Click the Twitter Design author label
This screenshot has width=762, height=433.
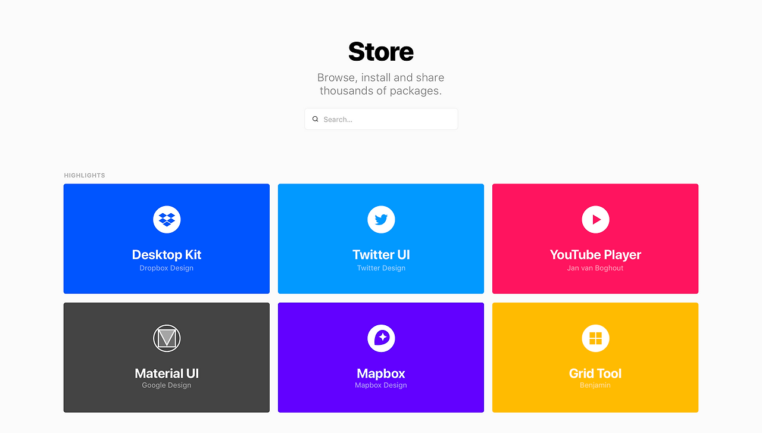pos(381,268)
